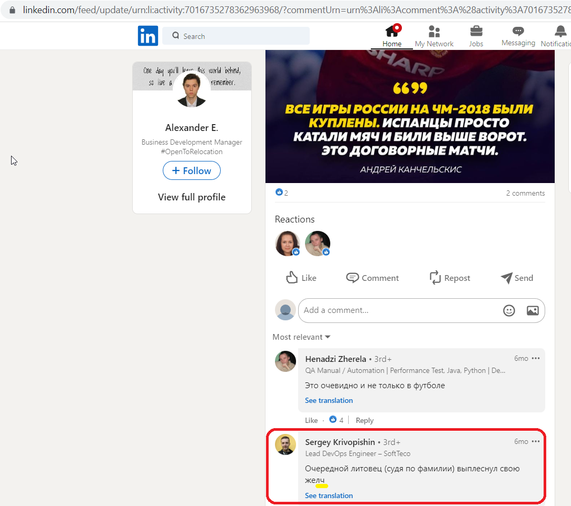Click Sergey Krivopishin's comment avatar
Screen dimensions: 571x506
pyautogui.click(x=285, y=444)
